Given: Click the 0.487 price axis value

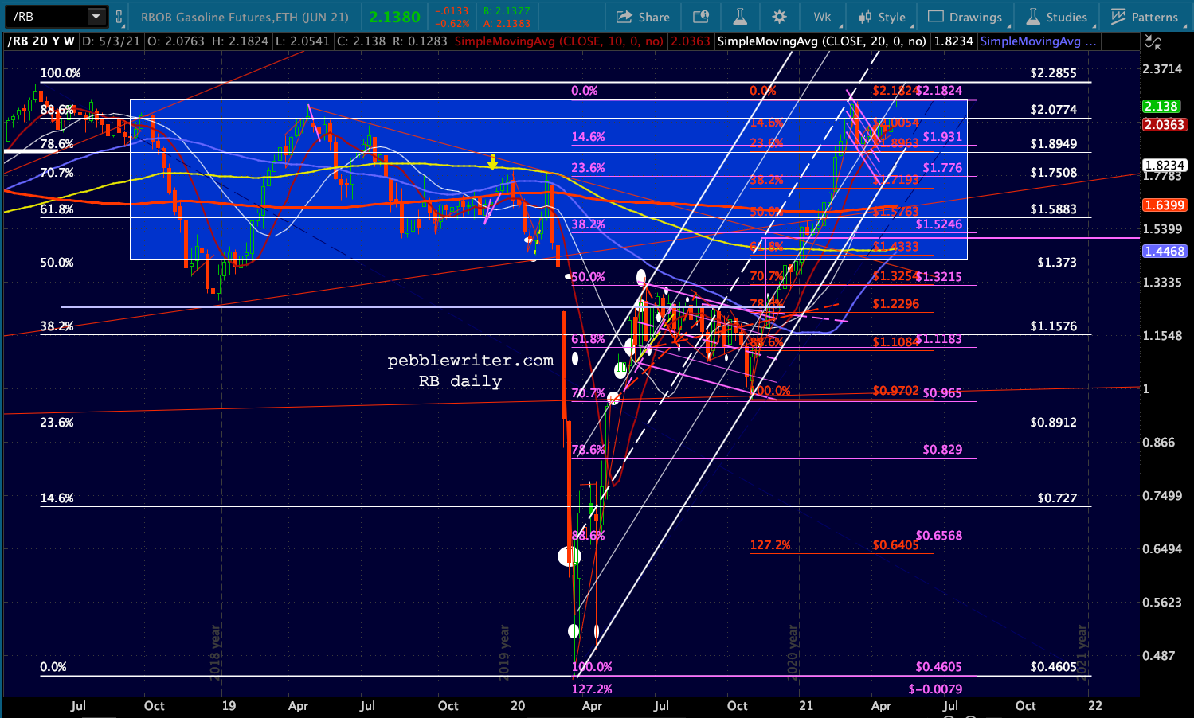Looking at the screenshot, I should [x=1159, y=656].
